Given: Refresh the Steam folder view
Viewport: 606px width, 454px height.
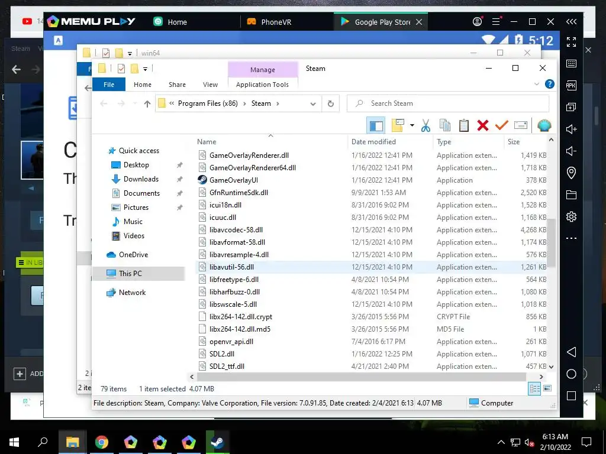Looking at the screenshot, I should pos(330,103).
